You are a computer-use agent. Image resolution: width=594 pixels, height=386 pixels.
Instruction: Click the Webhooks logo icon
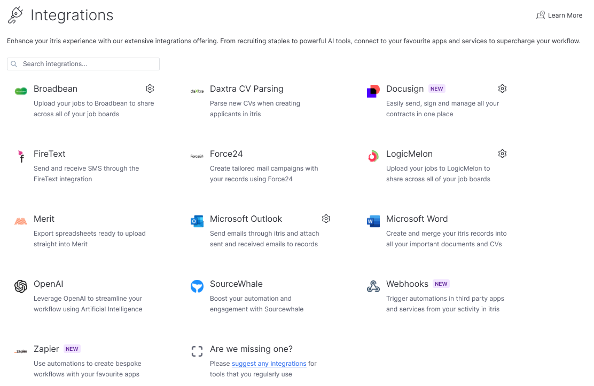point(373,286)
